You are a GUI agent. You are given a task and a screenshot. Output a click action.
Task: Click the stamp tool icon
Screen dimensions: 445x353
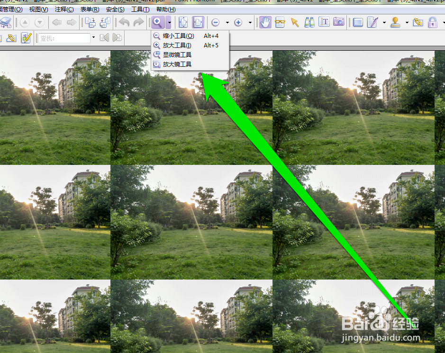point(395,22)
